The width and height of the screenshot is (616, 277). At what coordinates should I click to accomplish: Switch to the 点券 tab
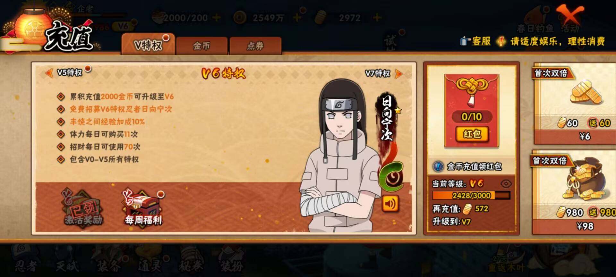point(255,46)
